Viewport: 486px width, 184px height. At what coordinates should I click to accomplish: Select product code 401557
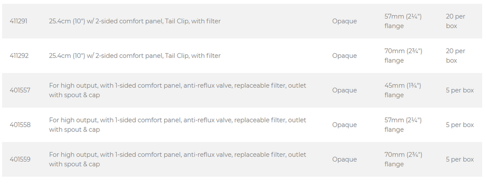[20, 91]
